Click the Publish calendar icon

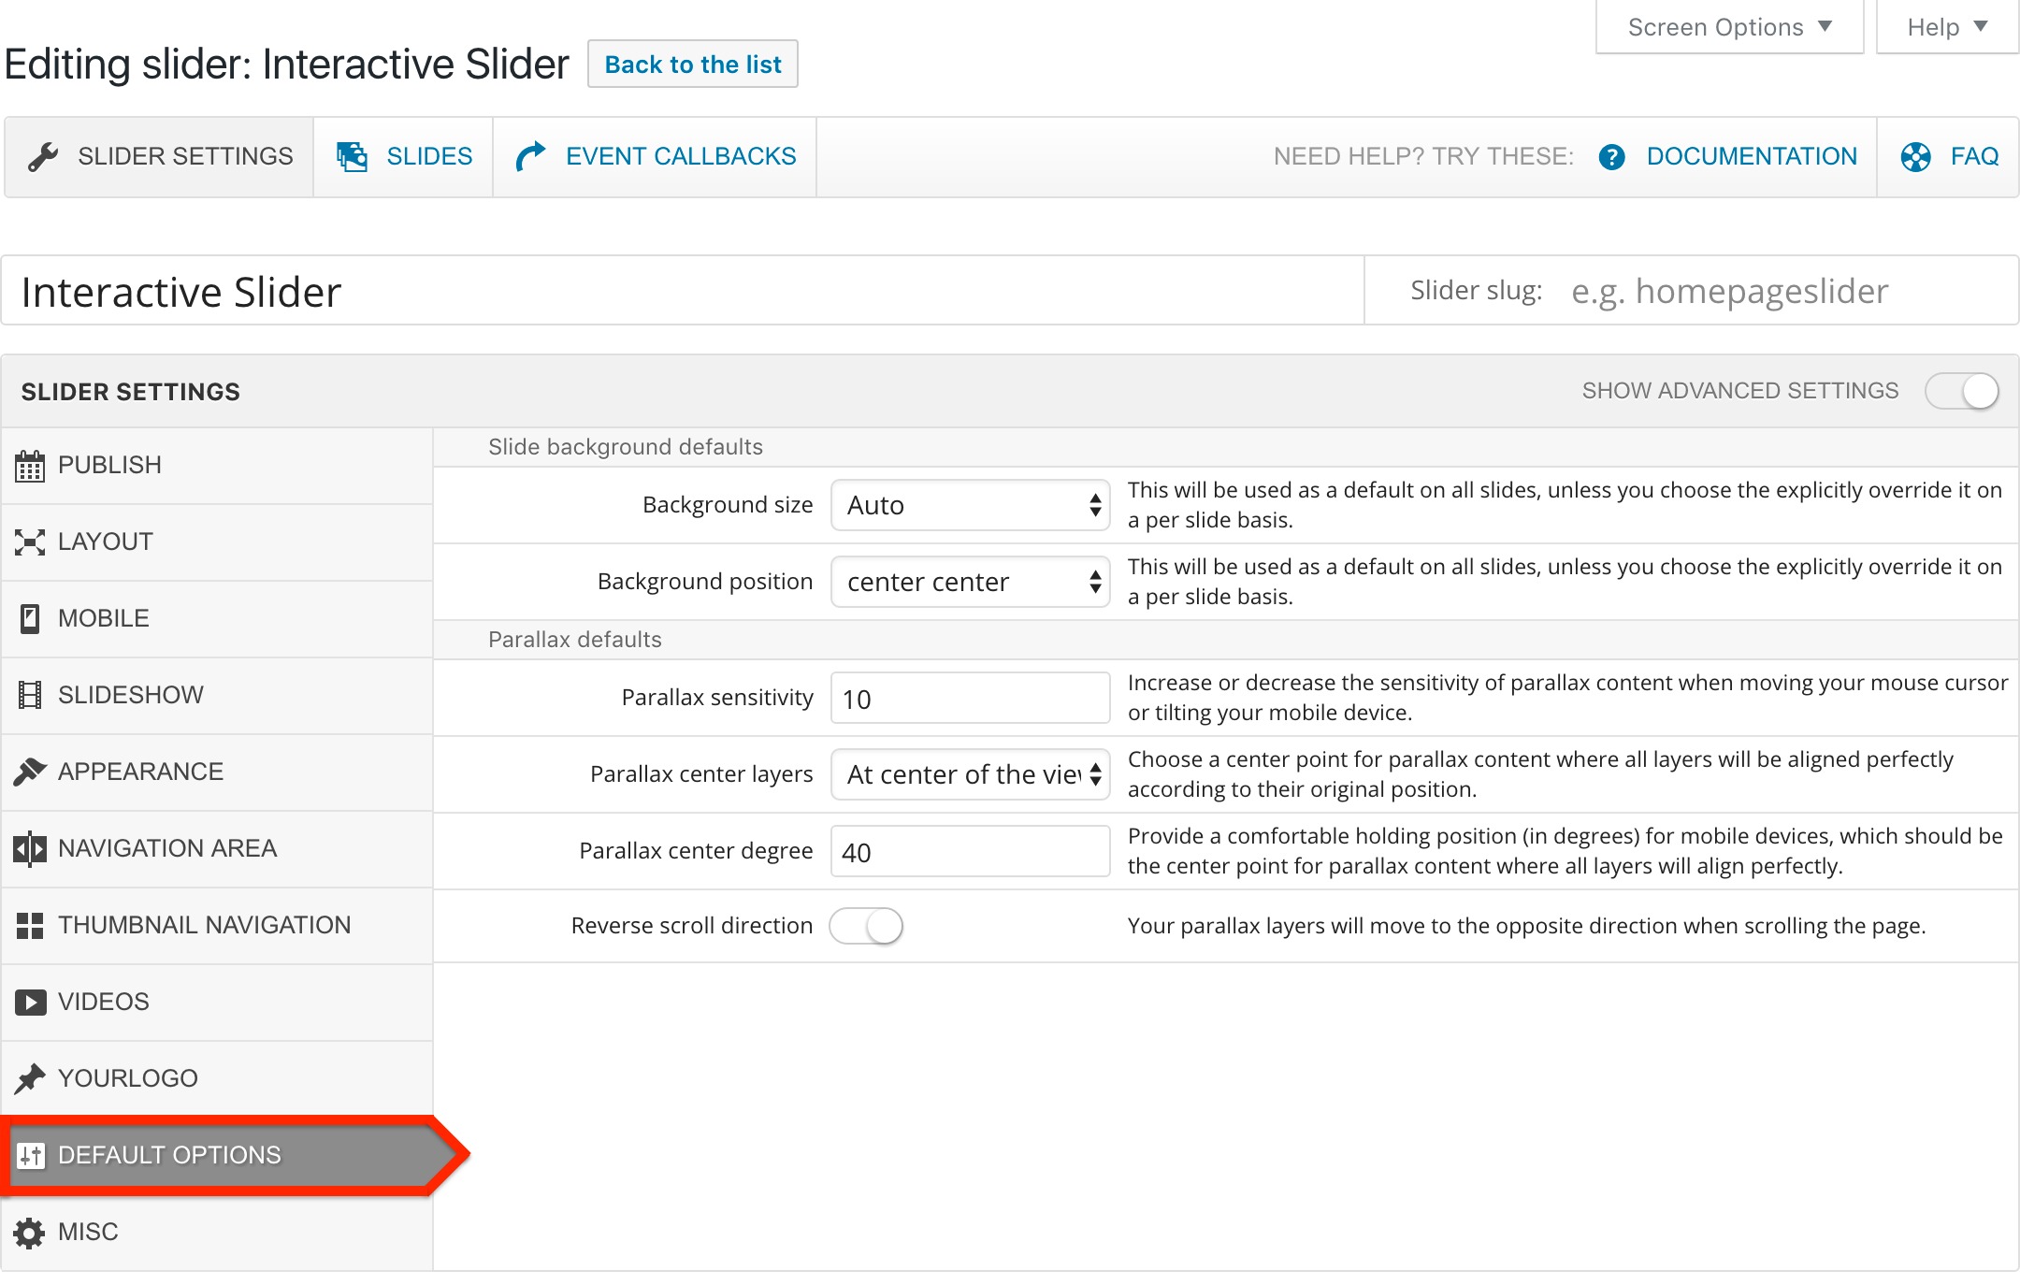(x=30, y=465)
